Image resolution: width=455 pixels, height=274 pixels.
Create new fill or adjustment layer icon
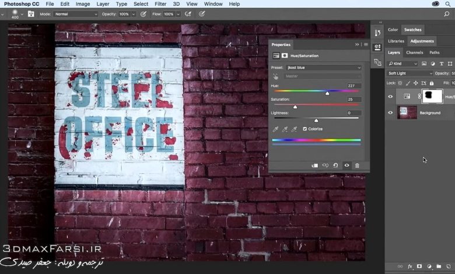pyautogui.click(x=429, y=266)
